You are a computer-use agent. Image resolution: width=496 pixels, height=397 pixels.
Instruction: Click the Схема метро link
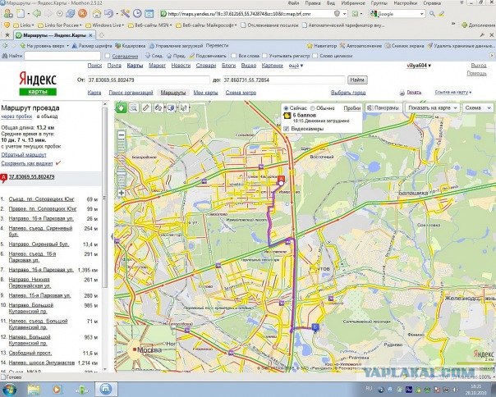point(241,93)
